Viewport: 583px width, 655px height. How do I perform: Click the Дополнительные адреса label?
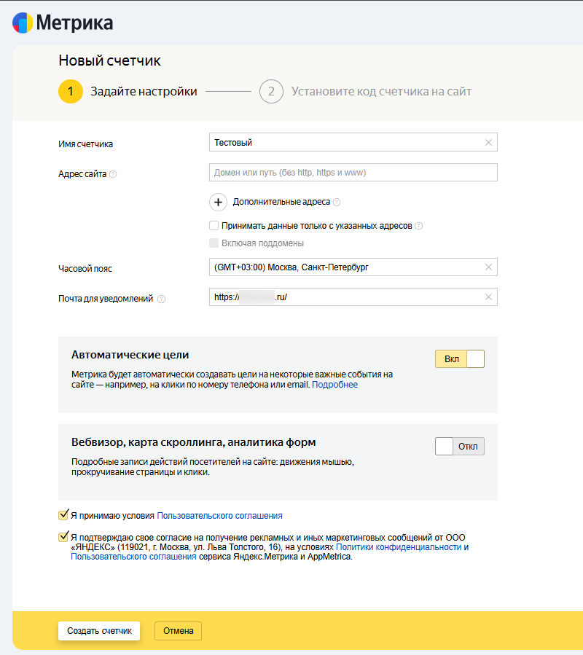[x=281, y=202]
